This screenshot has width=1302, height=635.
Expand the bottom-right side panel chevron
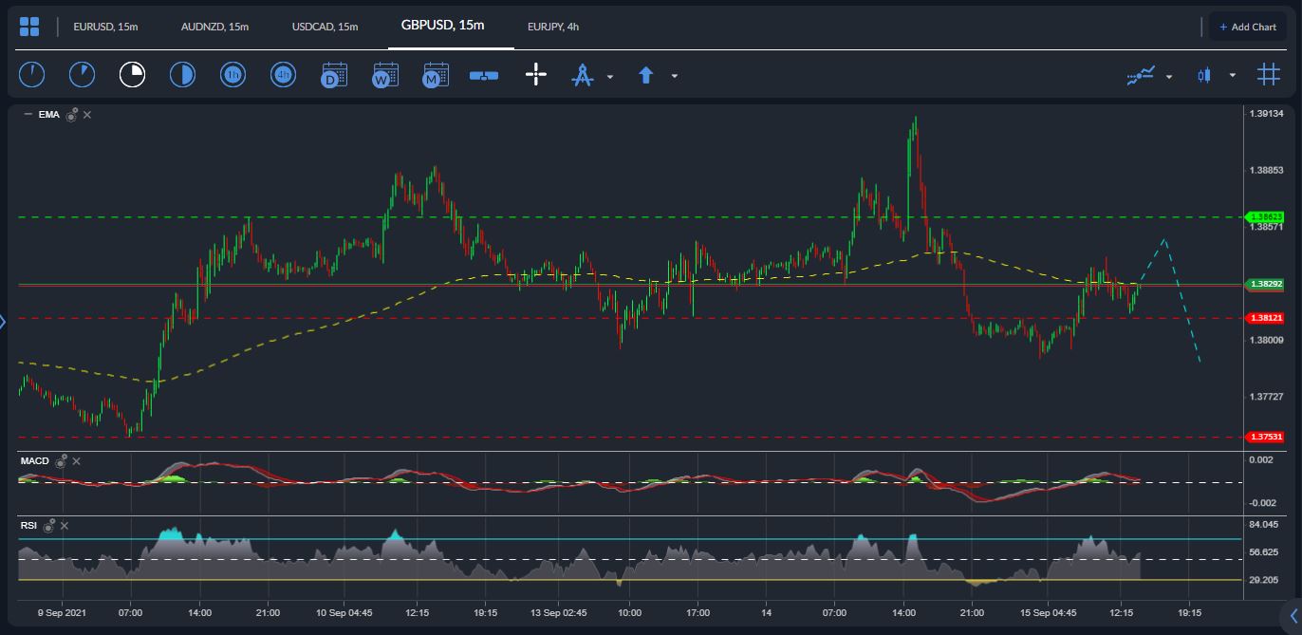click(x=1293, y=614)
